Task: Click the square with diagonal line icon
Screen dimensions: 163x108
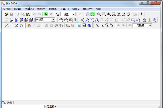Action: [68, 25]
